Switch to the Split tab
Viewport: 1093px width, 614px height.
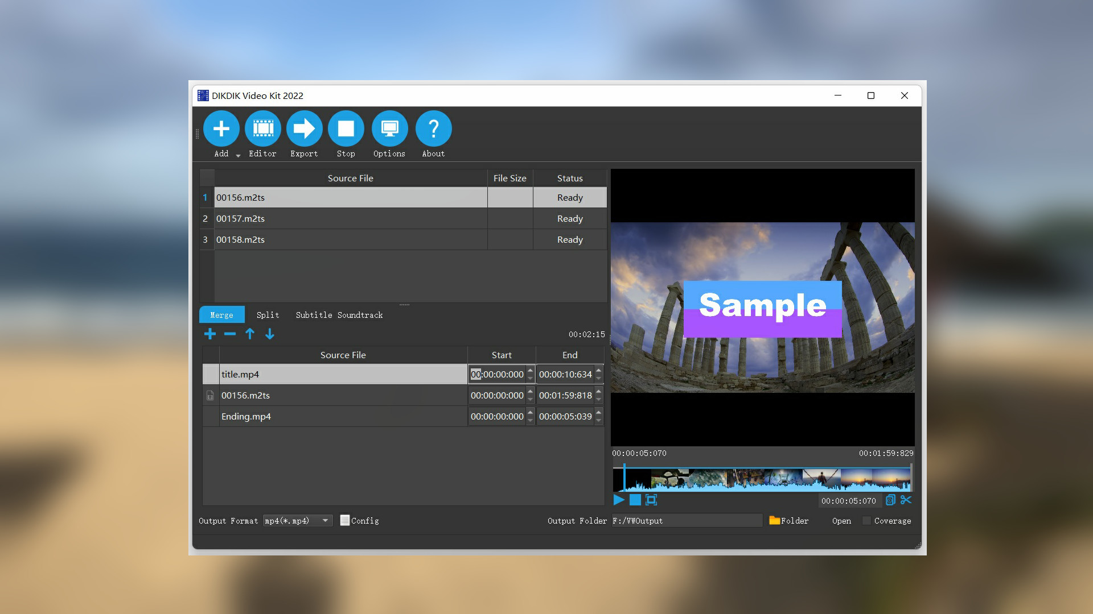(268, 314)
